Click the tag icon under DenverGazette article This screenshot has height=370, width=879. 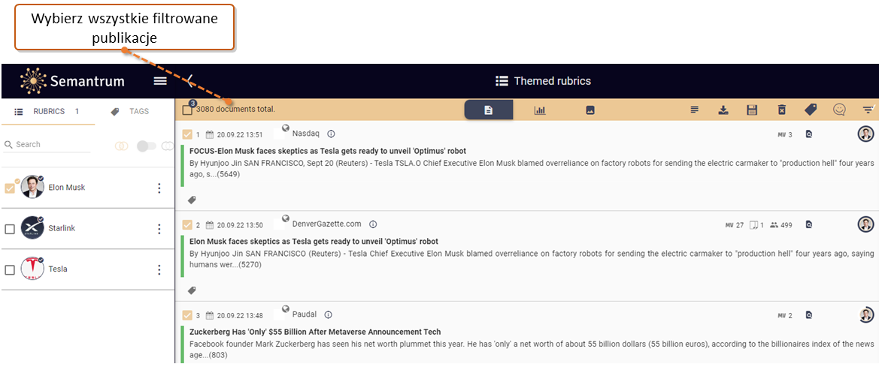coord(192,290)
